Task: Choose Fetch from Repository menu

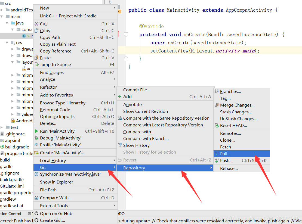Action: click(x=242, y=147)
